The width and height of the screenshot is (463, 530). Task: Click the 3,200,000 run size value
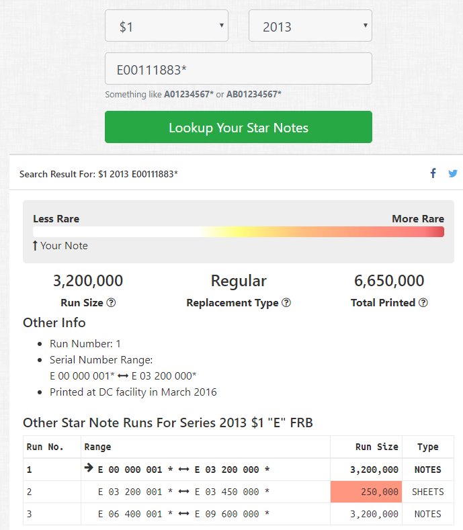pos(88,281)
